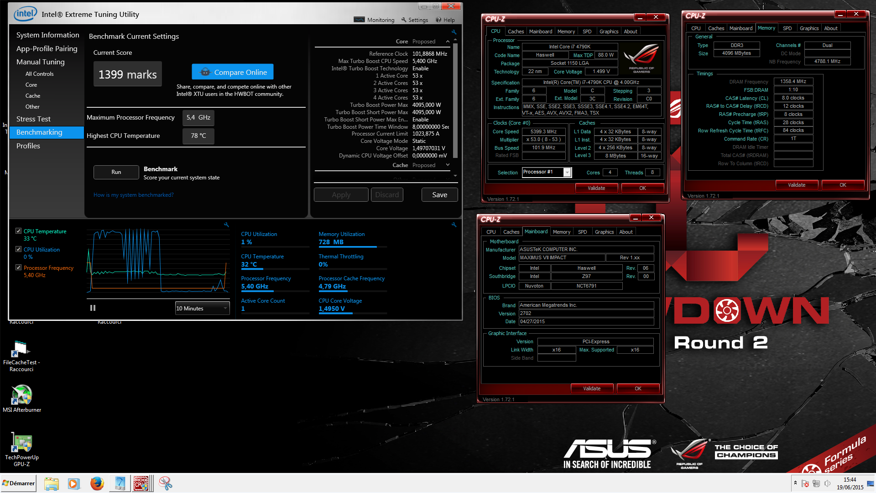Select Other under Manual Tuning
The image size is (876, 493).
(x=32, y=107)
